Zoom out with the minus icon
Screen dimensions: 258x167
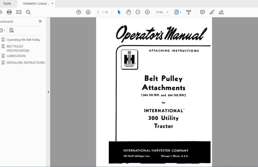[138, 12]
